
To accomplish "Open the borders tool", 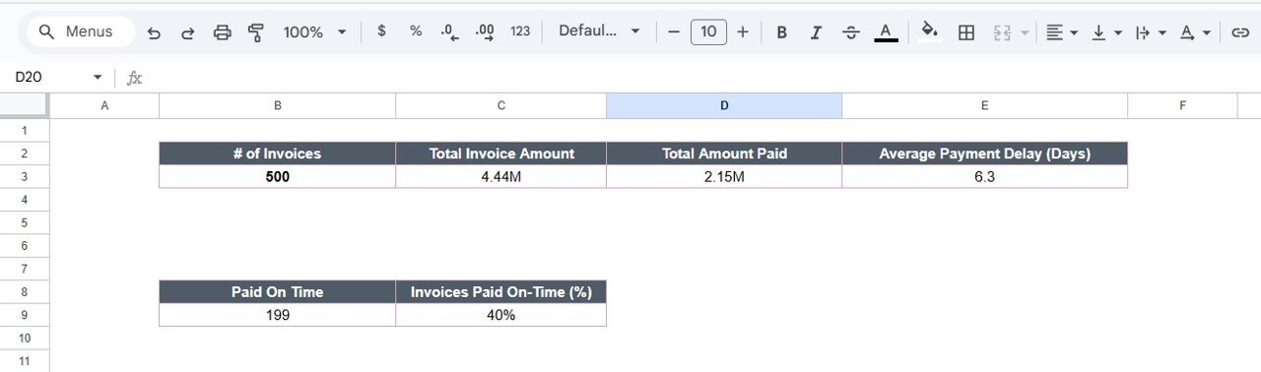I will coord(966,32).
